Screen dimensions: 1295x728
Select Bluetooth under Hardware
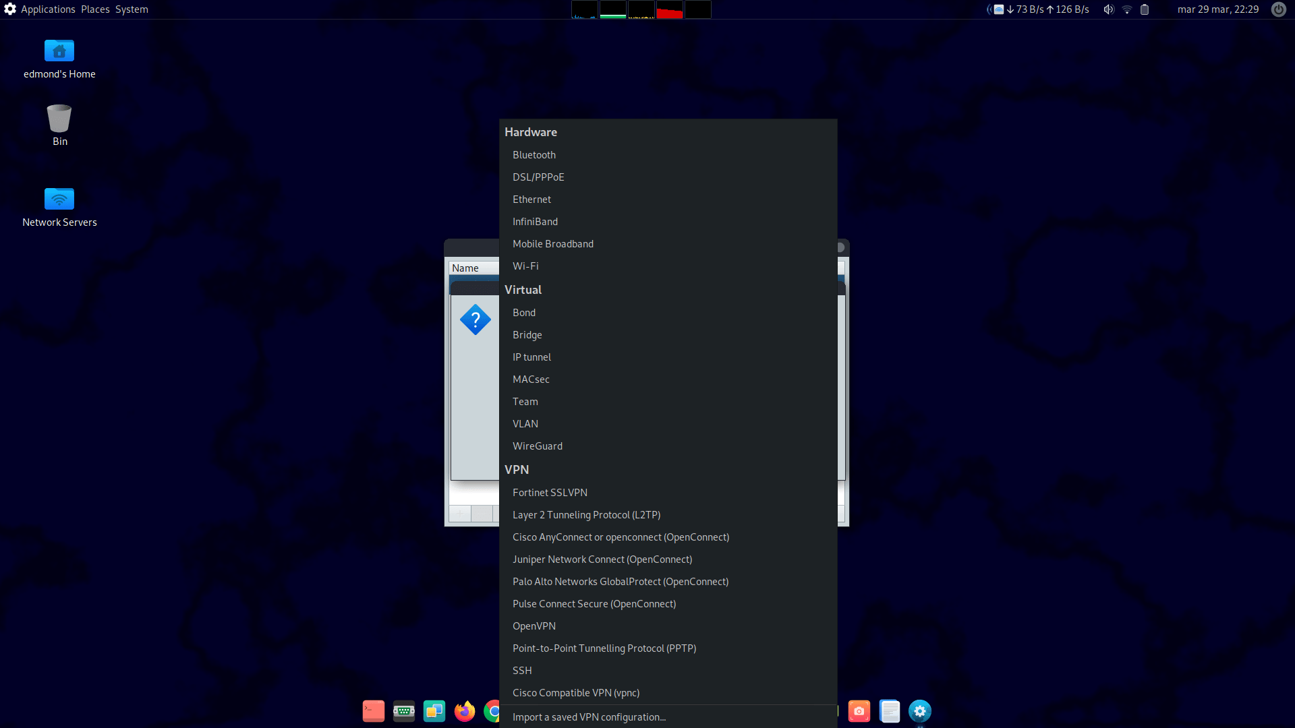(534, 154)
